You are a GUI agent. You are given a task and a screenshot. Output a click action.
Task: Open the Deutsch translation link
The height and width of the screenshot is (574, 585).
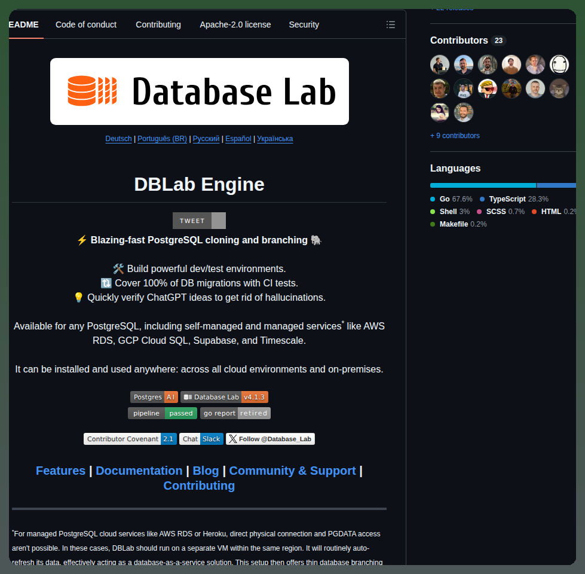click(x=118, y=139)
